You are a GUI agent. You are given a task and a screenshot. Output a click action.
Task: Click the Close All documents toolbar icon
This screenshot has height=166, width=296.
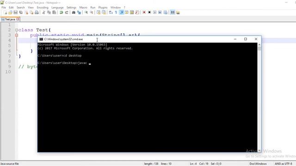(31, 12)
